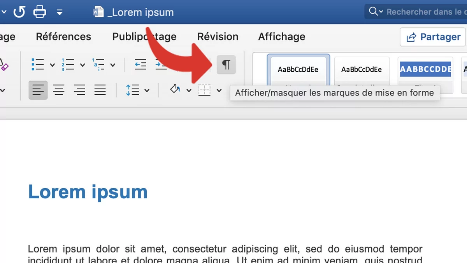The image size is (467, 263).
Task: Click the Partager button
Action: (x=433, y=37)
